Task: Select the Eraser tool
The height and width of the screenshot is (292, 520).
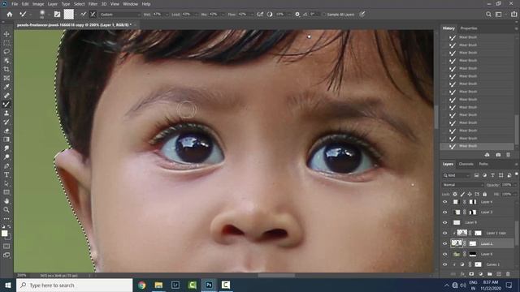Action: (6, 131)
